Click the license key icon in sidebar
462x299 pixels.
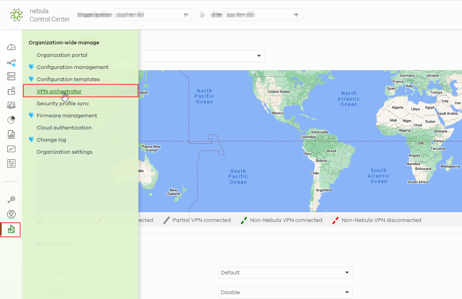point(11,199)
